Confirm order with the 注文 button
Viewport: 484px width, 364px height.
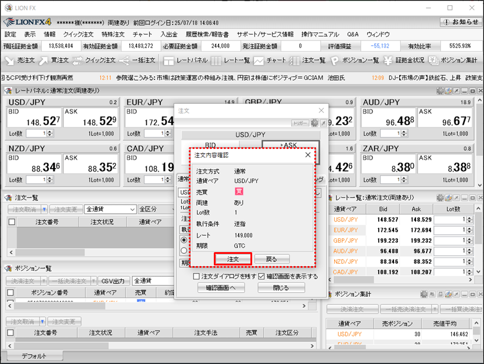tap(232, 259)
